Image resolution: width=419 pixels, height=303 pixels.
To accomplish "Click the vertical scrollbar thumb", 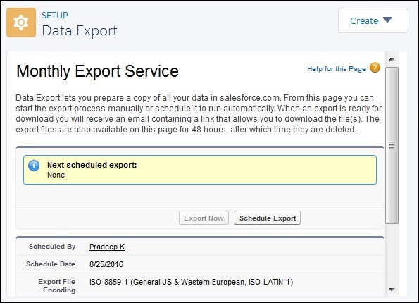I will pos(392,145).
